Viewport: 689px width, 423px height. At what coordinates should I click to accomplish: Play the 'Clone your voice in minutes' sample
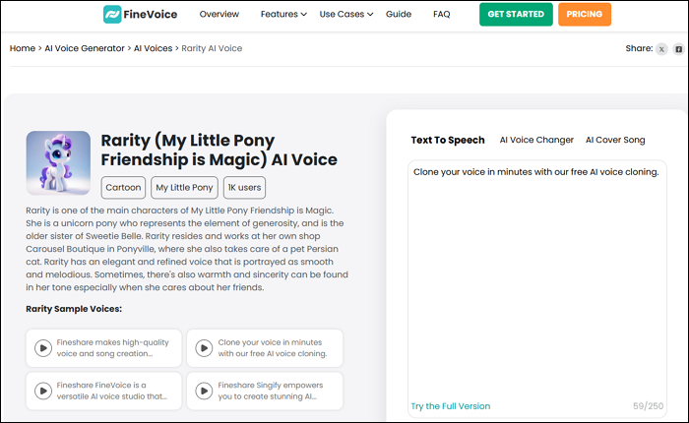coord(204,347)
